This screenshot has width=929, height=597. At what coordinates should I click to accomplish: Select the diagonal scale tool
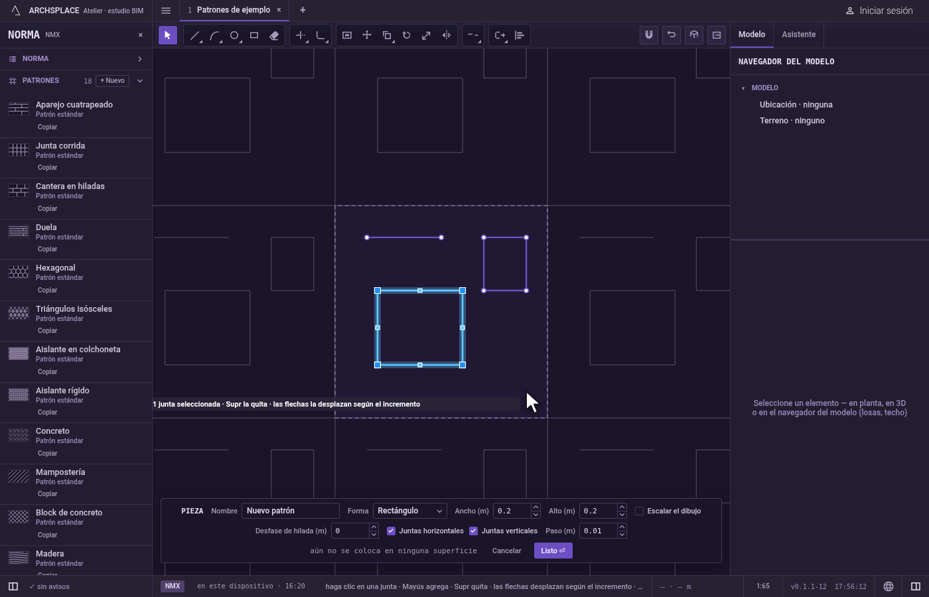click(x=427, y=35)
